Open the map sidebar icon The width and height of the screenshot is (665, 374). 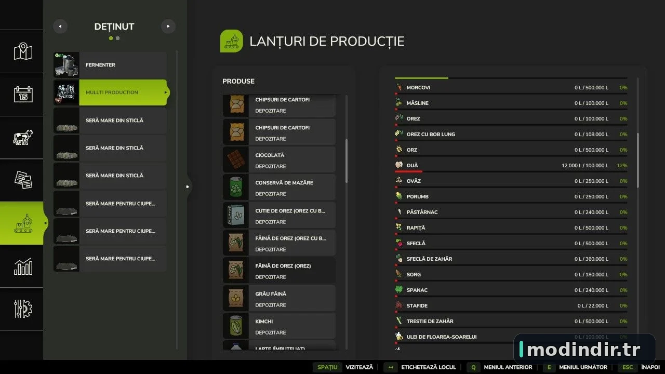point(23,51)
